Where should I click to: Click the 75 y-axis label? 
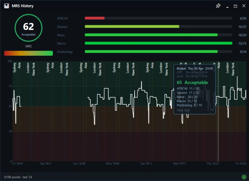[10, 86]
